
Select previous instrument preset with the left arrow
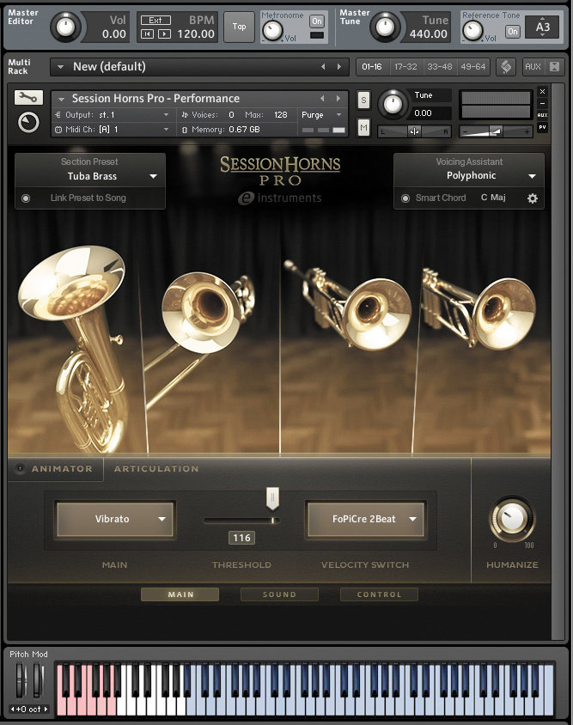click(322, 98)
